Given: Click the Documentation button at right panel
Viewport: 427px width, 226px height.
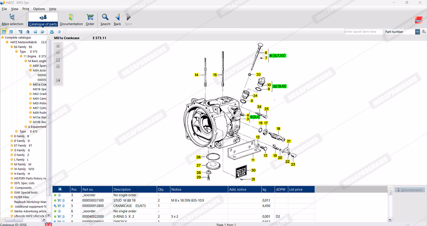Looking at the screenshot, I should (409, 190).
